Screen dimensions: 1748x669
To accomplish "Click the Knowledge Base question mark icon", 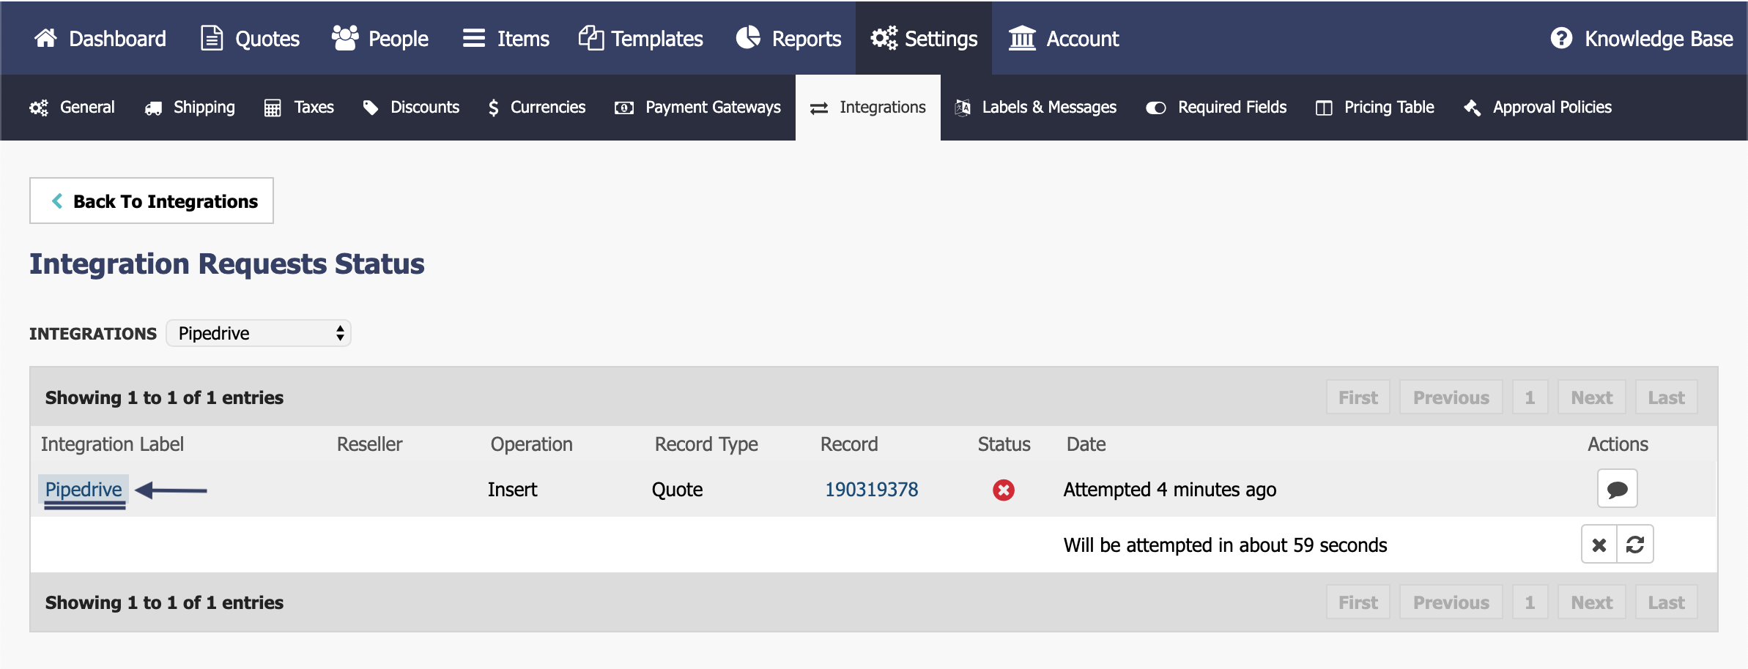I will pyautogui.click(x=1561, y=38).
